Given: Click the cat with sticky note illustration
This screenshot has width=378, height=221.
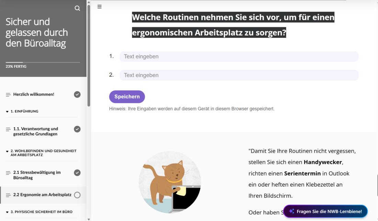Looking at the screenshot, I should pos(170,182).
